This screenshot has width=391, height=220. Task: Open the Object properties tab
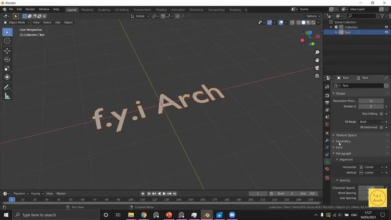327,133
